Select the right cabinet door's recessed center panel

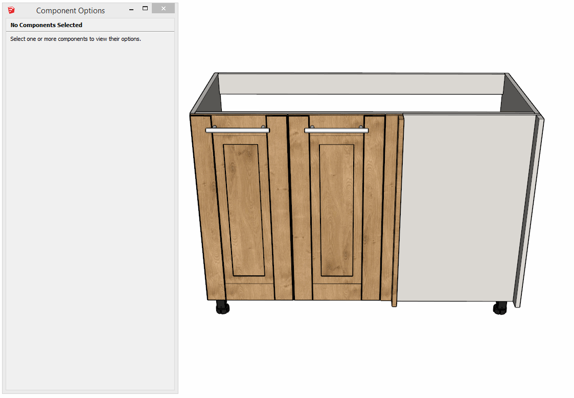(x=337, y=209)
